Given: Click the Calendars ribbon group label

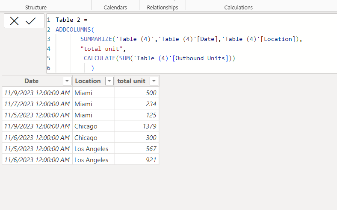Looking at the screenshot, I should click(115, 8).
